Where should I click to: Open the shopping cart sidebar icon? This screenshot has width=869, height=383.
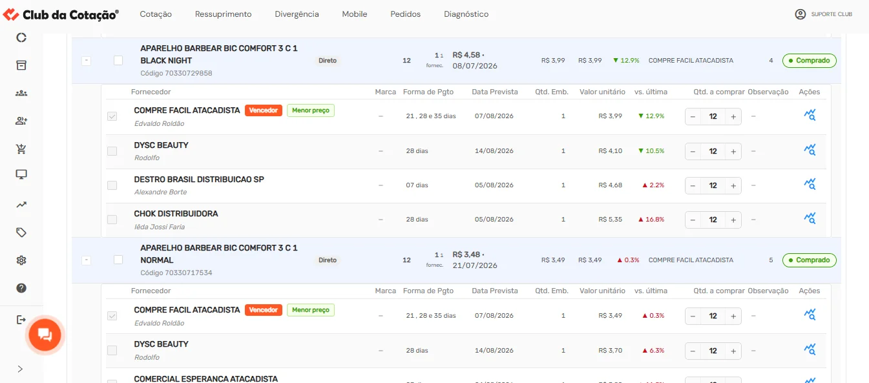coord(21,149)
